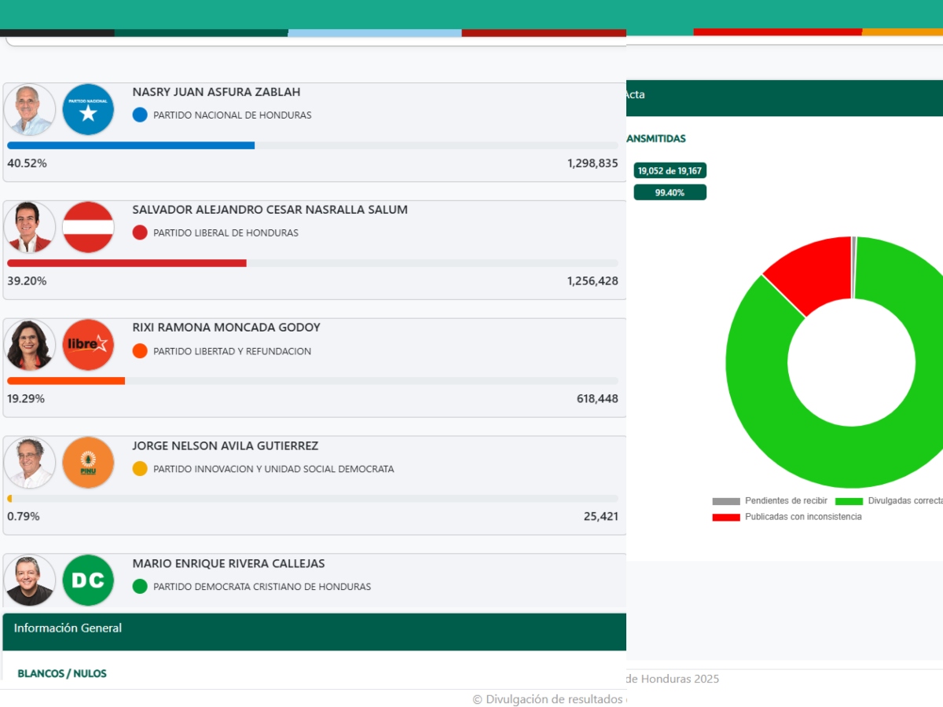Click Nasry Asfura's candidate photo

click(29, 109)
